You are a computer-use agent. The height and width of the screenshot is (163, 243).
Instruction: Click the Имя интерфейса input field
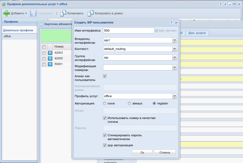128,31
